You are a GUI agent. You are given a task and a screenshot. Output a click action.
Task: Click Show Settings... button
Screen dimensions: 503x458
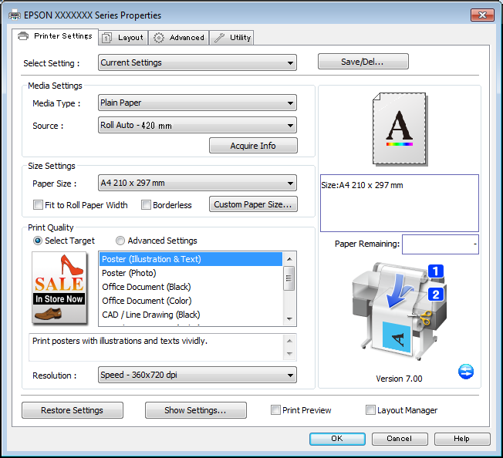point(196,410)
